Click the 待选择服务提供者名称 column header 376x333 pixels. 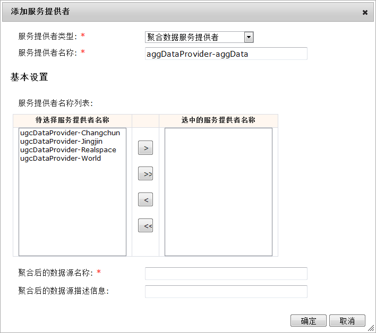click(72, 120)
